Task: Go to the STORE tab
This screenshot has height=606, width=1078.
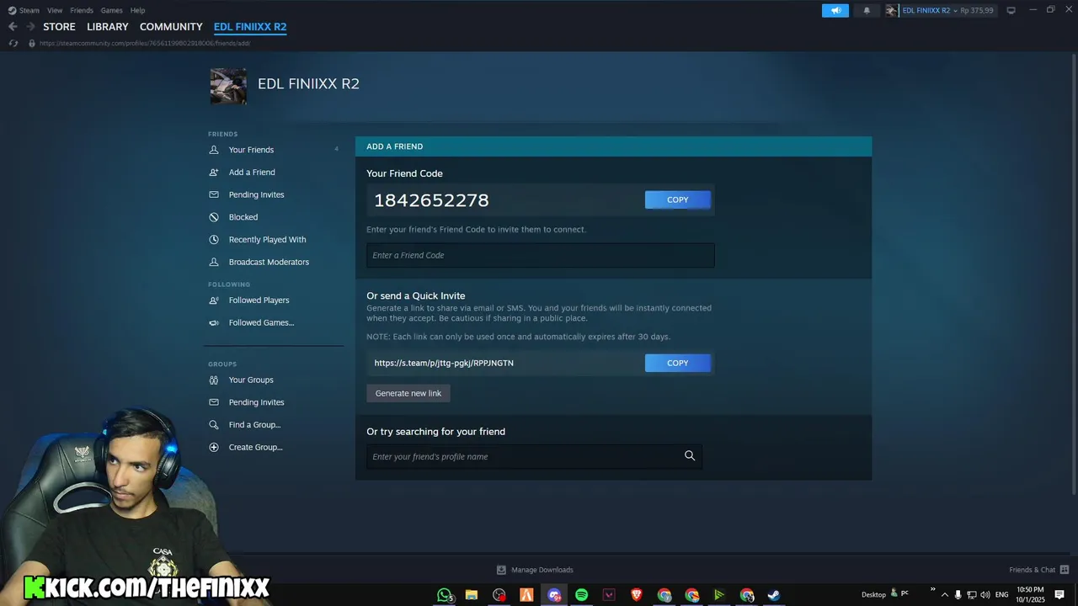Action: pos(59,27)
